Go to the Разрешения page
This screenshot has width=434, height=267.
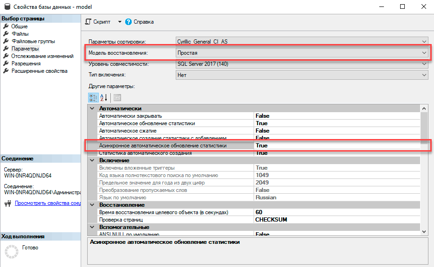(26, 64)
